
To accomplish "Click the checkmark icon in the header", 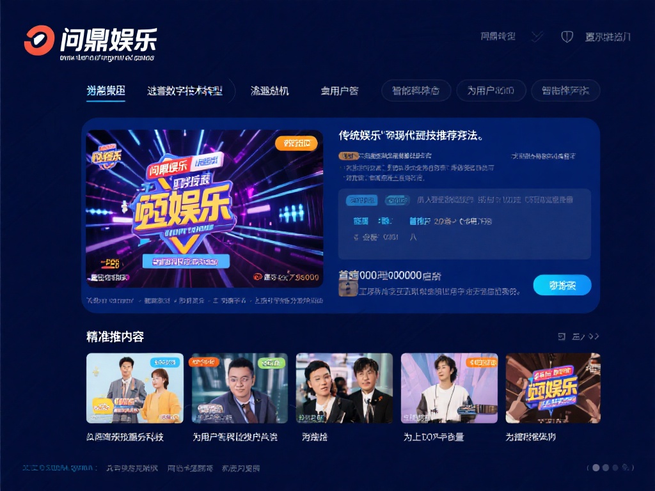I will coord(537,36).
